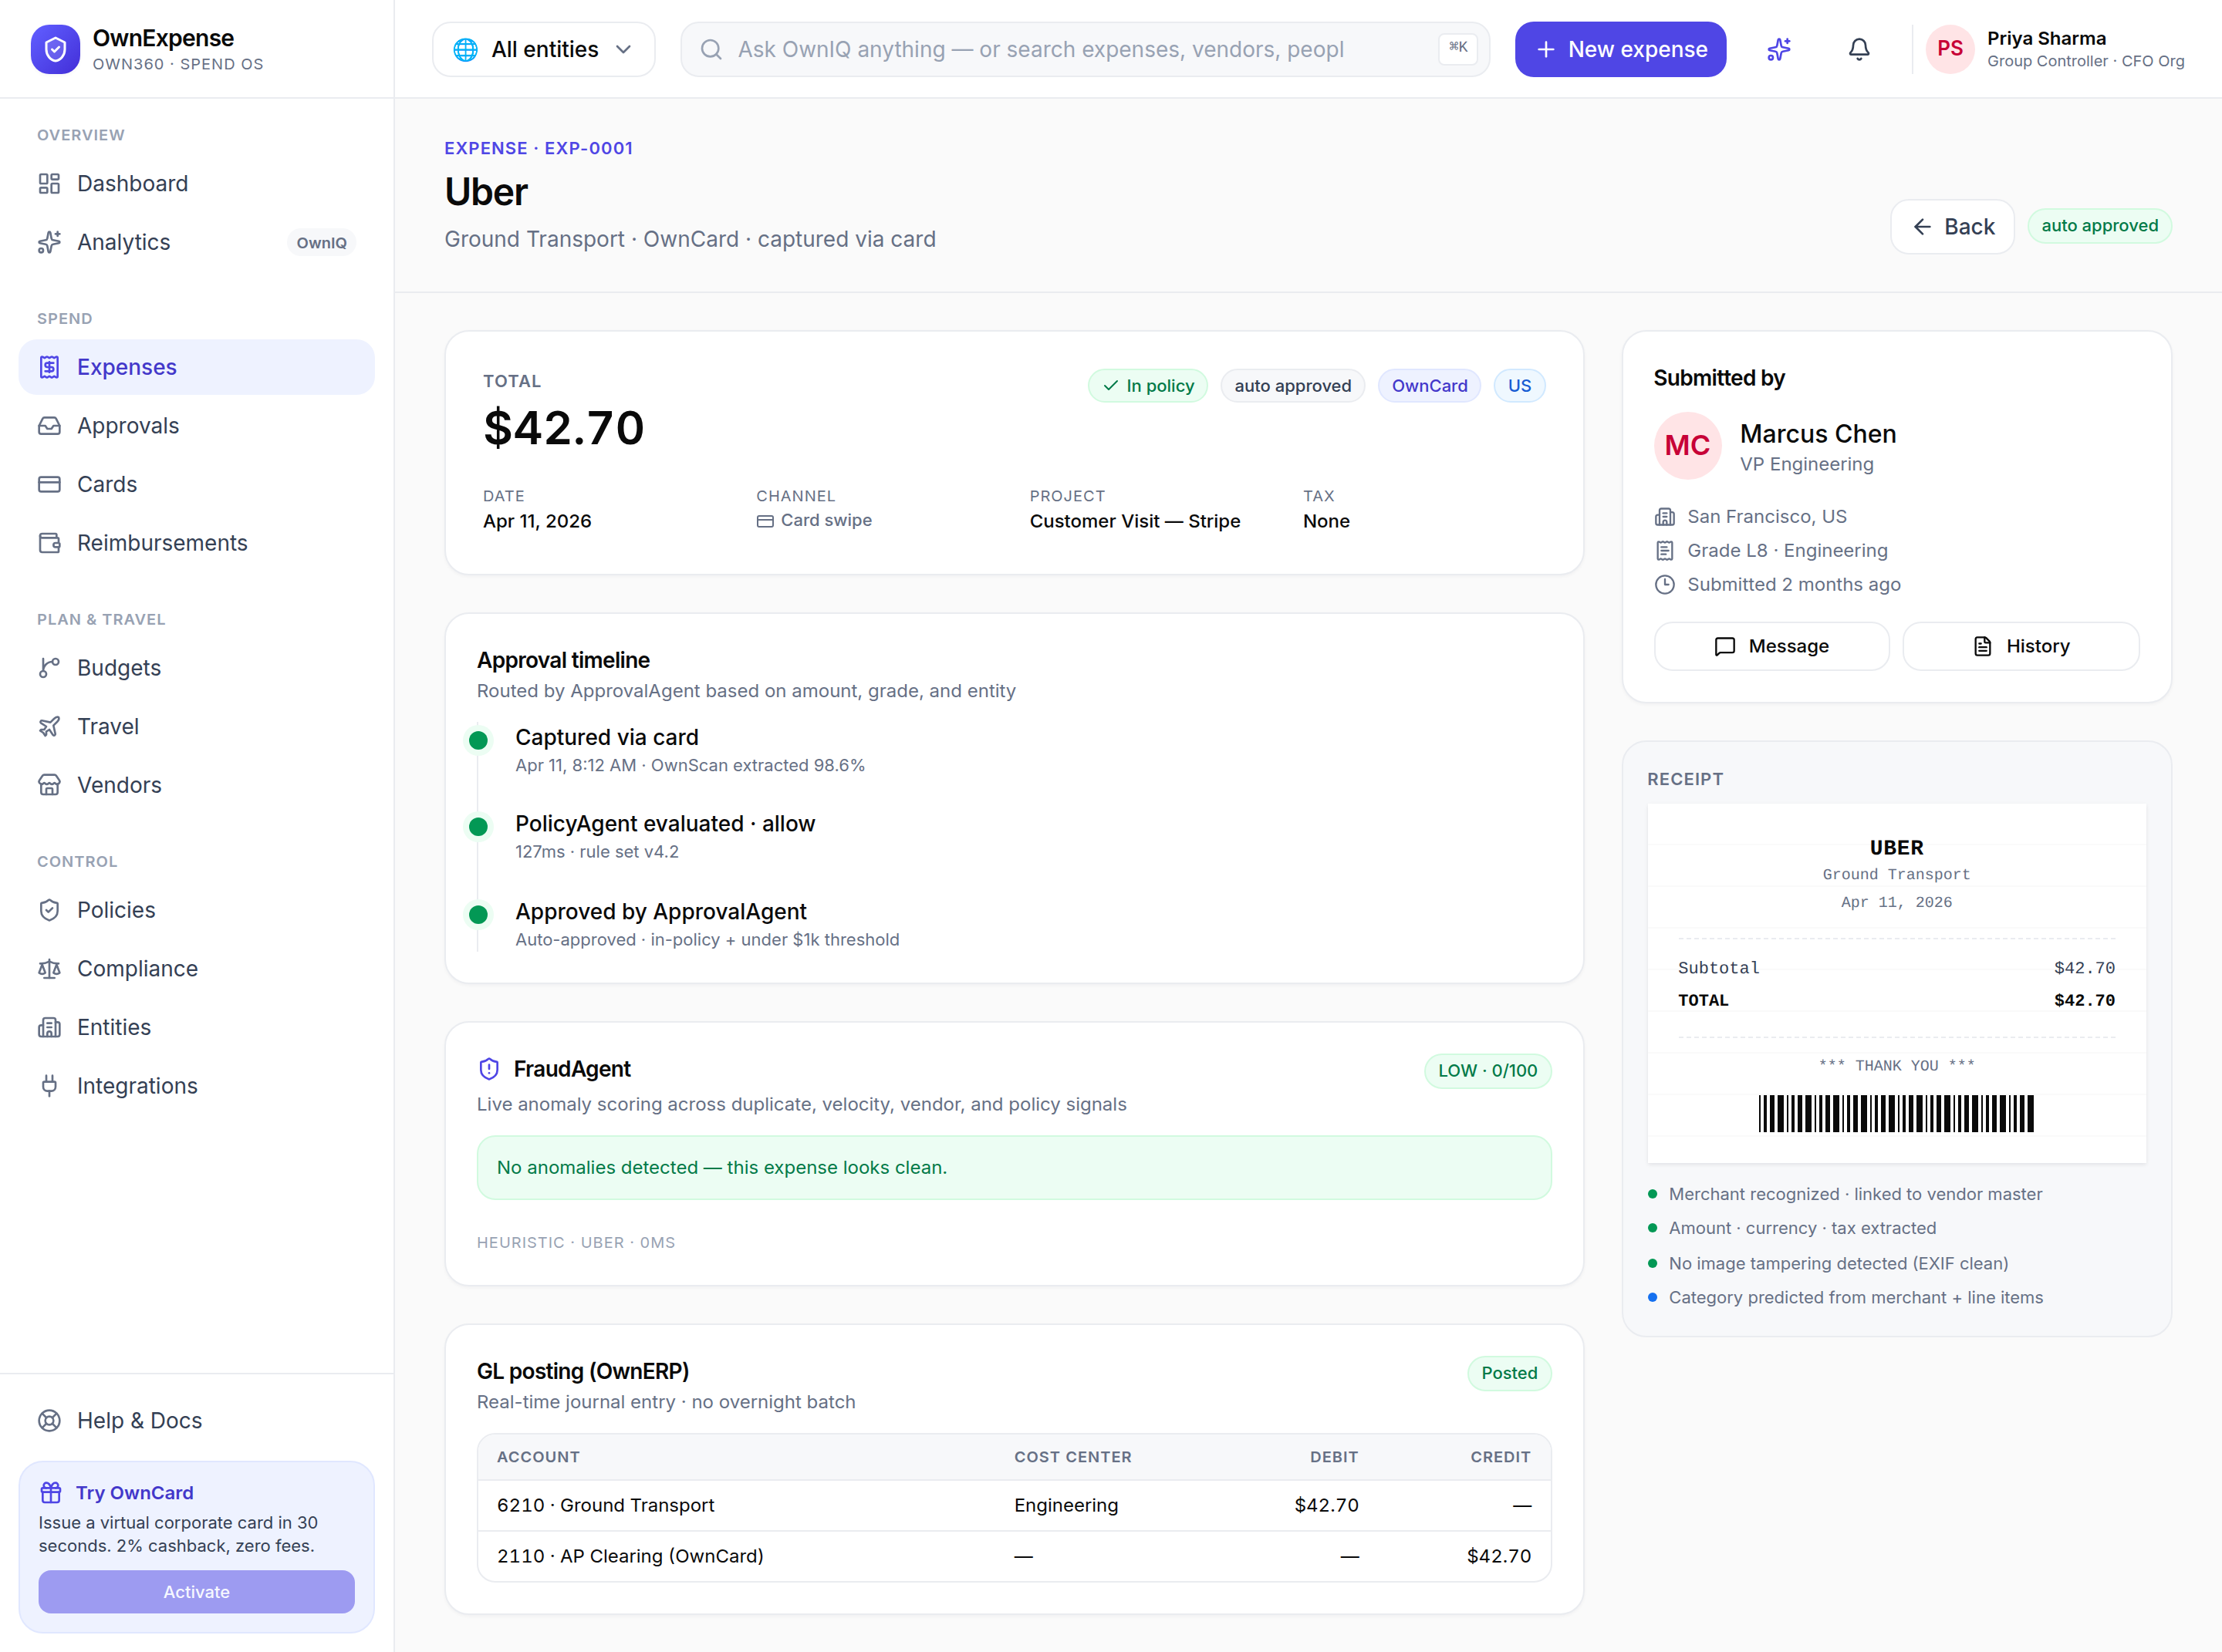Open Travel in sidebar
The height and width of the screenshot is (1652, 2222).
pyautogui.click(x=196, y=727)
